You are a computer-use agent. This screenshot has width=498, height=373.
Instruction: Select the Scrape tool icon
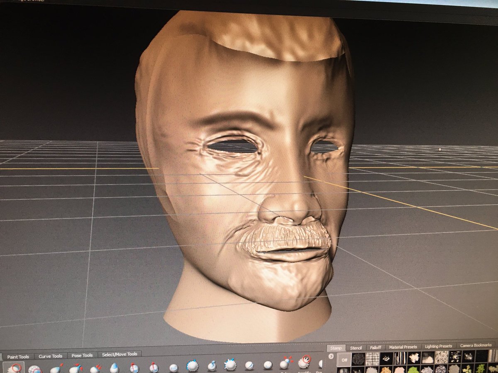[212, 366]
